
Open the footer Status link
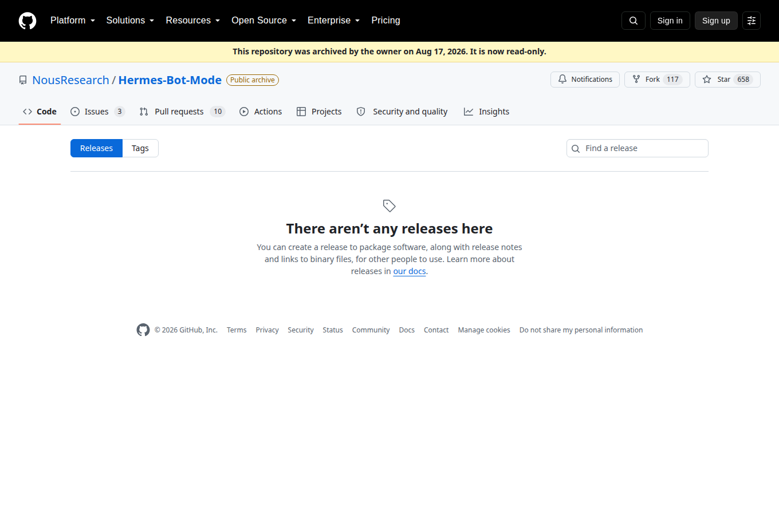[333, 330]
